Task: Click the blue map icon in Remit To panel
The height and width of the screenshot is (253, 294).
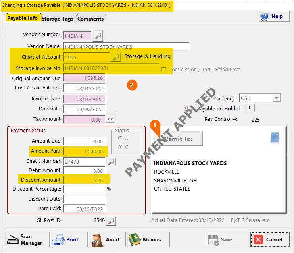Action: click(275, 137)
